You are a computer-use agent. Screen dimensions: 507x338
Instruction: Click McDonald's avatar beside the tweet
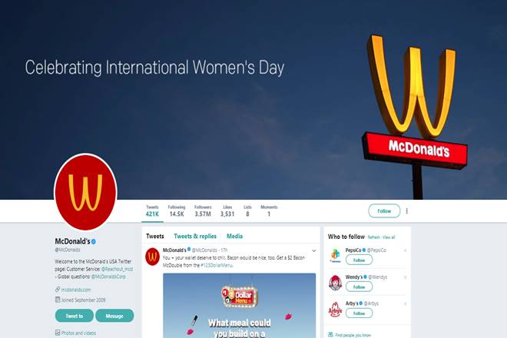point(152,257)
